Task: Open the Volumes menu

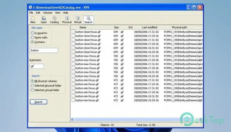Action: click(48, 13)
